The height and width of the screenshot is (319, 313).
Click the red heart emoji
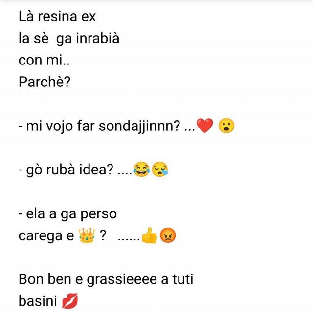204,126
